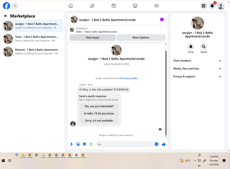
Task: Send quick response "In talks. I'll let you know."
Action: 99,113
